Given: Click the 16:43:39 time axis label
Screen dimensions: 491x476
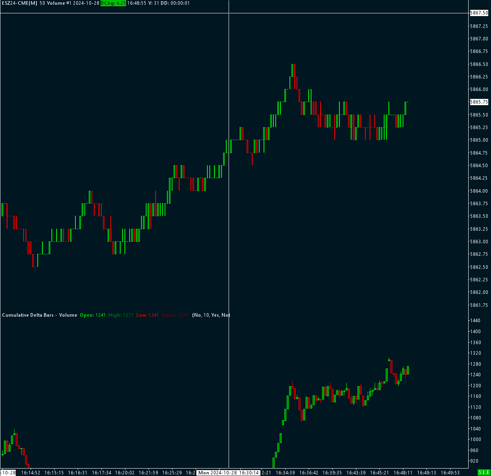Looking at the screenshot, I should point(356,473).
